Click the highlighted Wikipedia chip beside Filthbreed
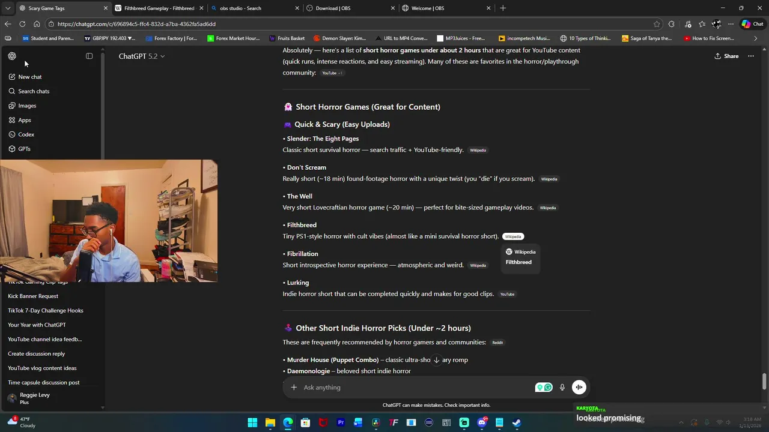 click(513, 236)
